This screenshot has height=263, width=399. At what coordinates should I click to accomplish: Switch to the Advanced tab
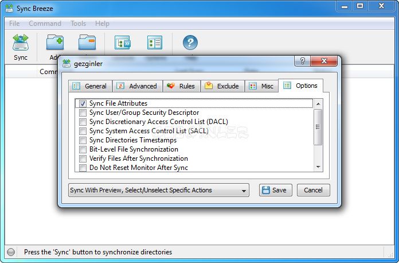(x=138, y=86)
